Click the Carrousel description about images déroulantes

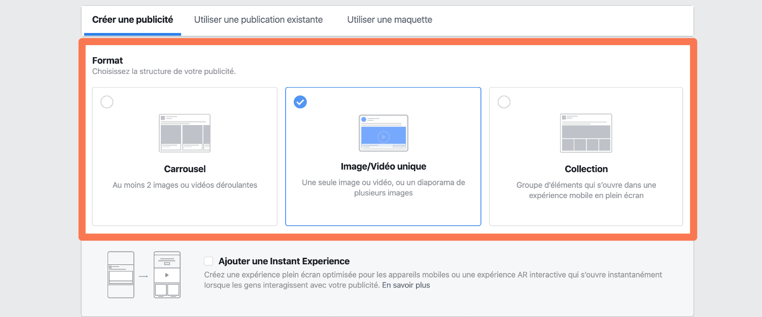[185, 185]
